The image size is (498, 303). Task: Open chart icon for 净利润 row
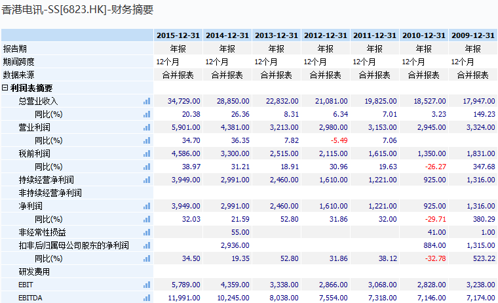147,206
